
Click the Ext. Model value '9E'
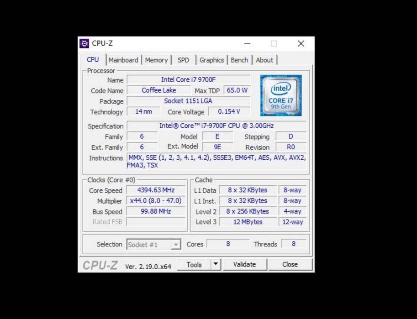pyautogui.click(x=217, y=147)
